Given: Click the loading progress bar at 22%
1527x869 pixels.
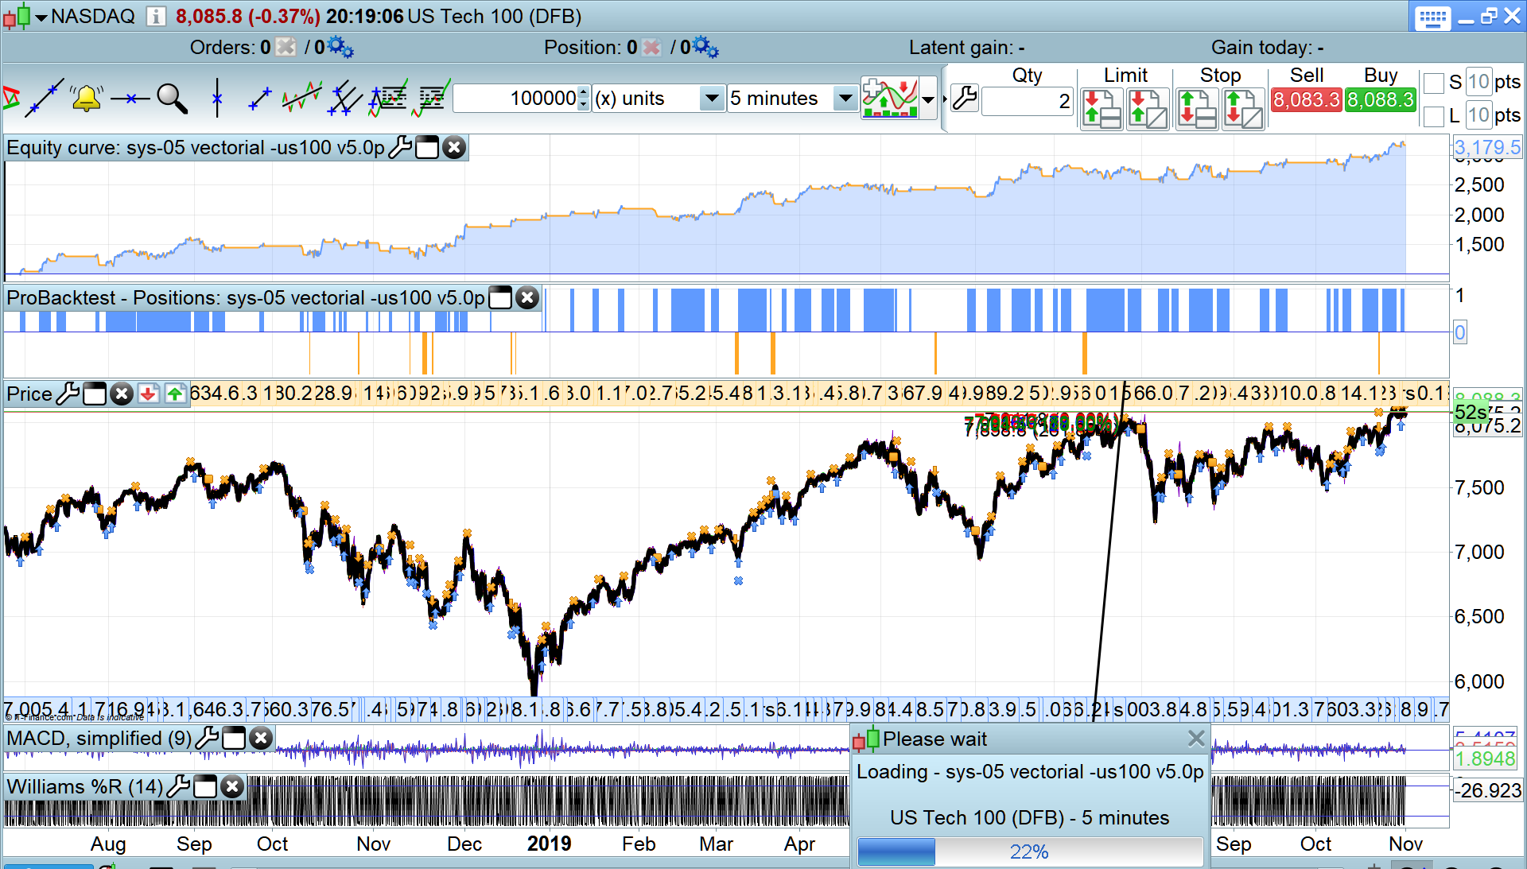Looking at the screenshot, I should 1029,852.
